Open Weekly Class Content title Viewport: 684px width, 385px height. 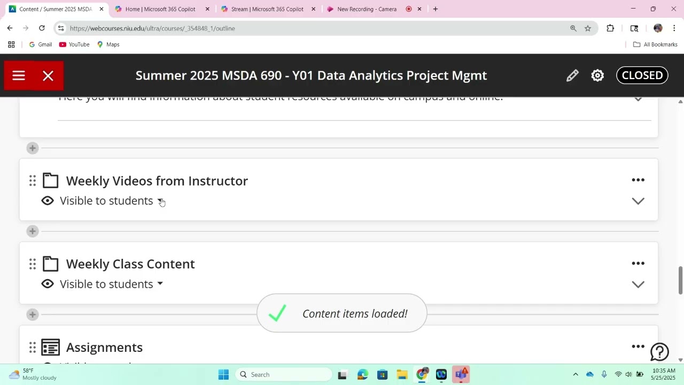coord(130,264)
